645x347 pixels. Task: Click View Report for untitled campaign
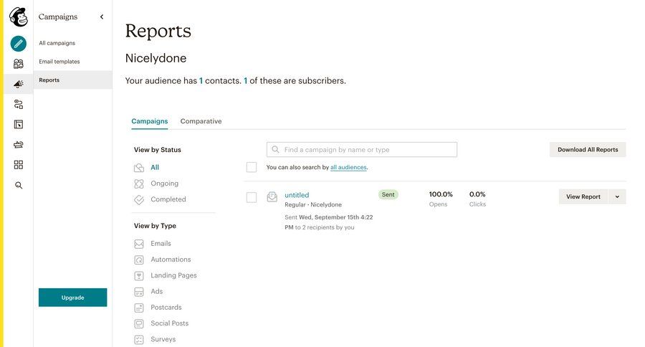[x=583, y=196]
